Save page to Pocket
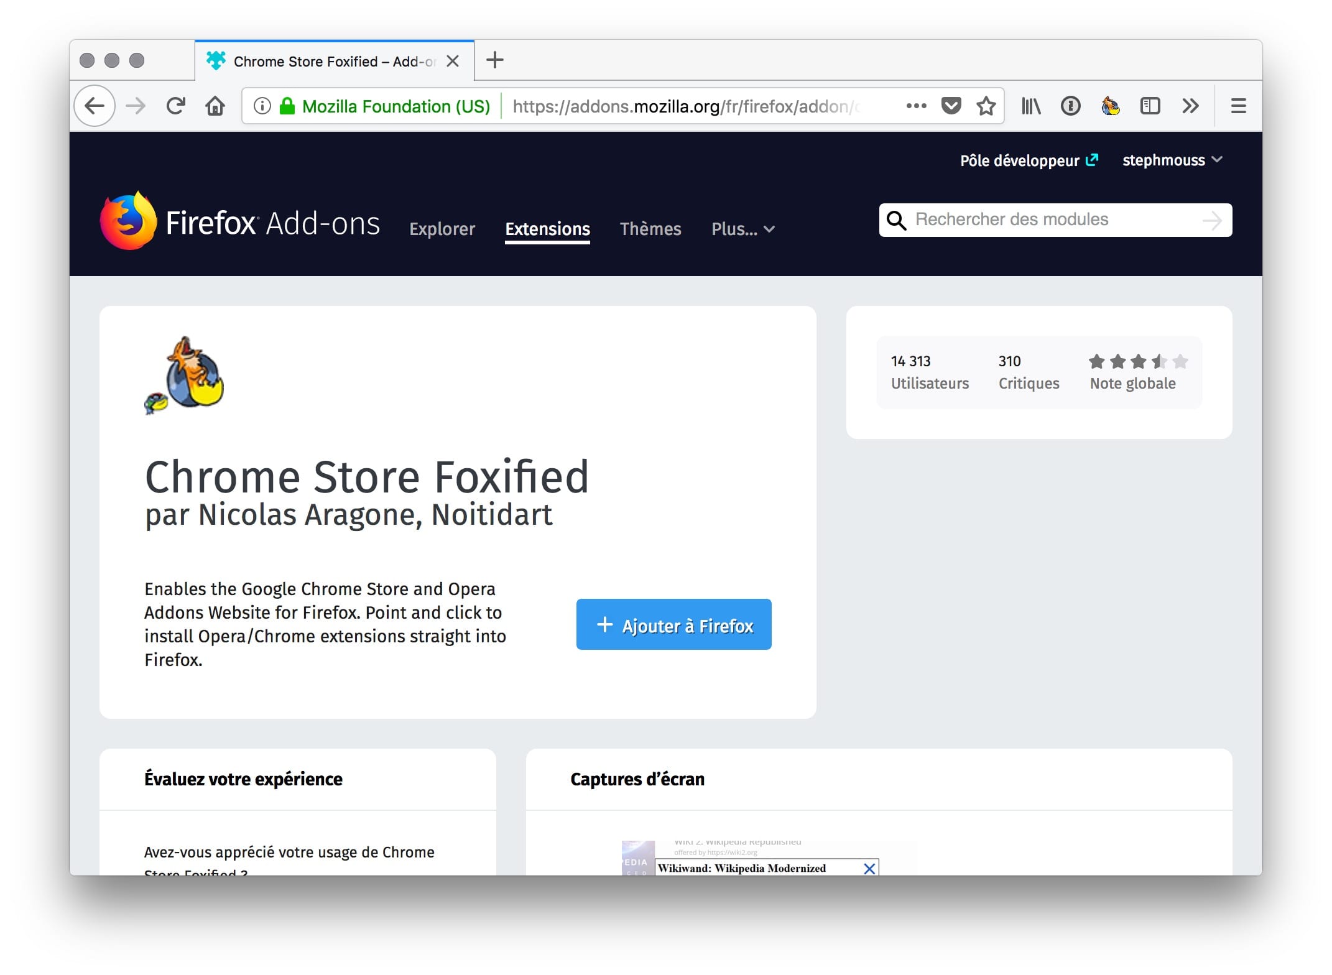1332x975 pixels. point(951,106)
